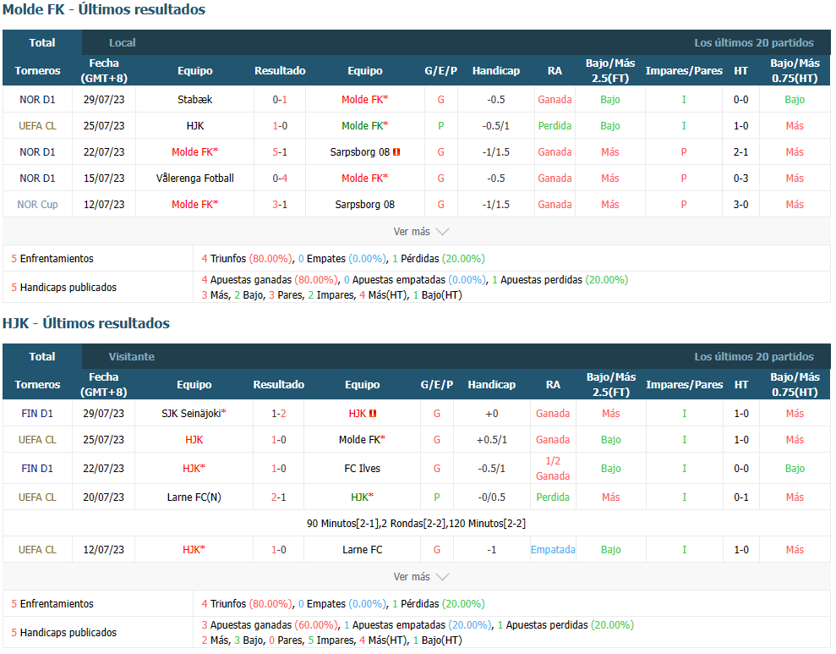Image resolution: width=836 pixels, height=654 pixels.
Task: Click the Bajo HT cell in the FC Ilves row
Action: point(795,469)
